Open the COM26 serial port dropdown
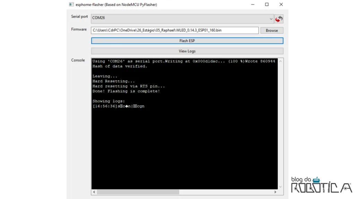 click(182, 19)
